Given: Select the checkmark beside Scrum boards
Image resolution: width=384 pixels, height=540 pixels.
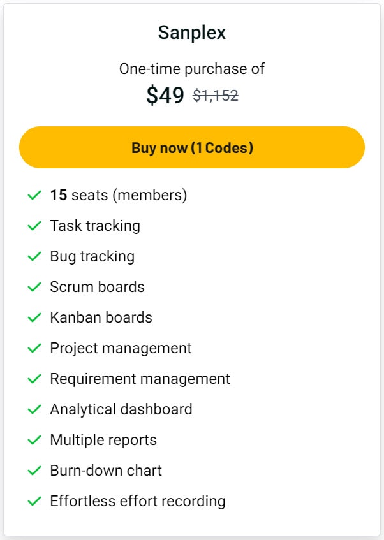Looking at the screenshot, I should click(x=35, y=287).
